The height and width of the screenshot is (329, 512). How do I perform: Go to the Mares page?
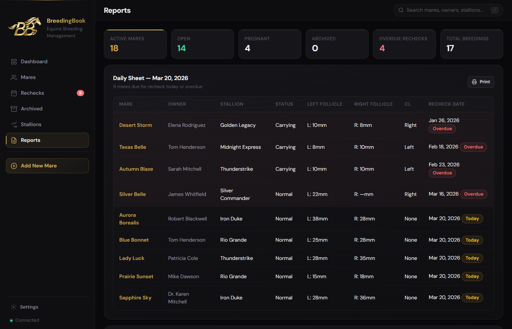click(47, 77)
